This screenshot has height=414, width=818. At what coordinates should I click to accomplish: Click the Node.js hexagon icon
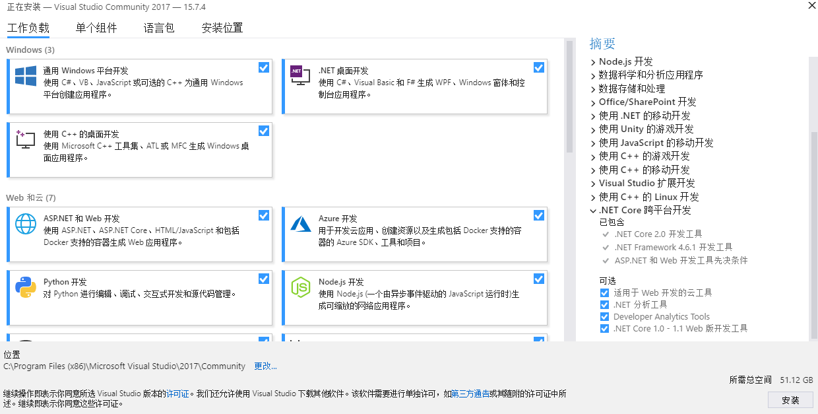tap(301, 287)
